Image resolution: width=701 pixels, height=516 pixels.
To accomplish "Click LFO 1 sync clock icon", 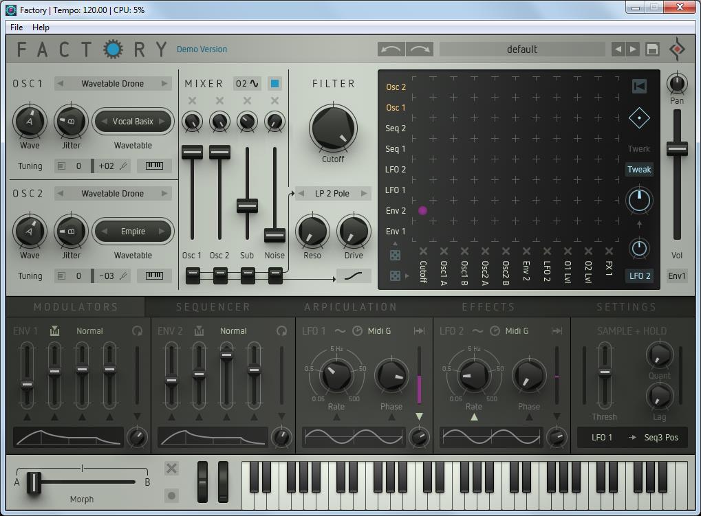I will 357,330.
